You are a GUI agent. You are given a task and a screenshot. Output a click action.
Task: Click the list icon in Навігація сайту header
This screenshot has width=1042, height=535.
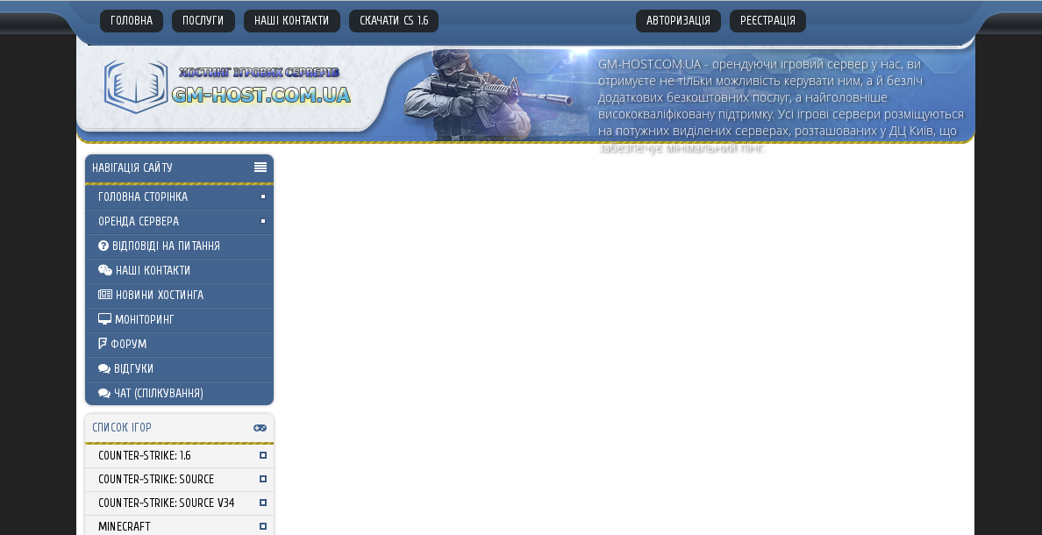click(260, 168)
